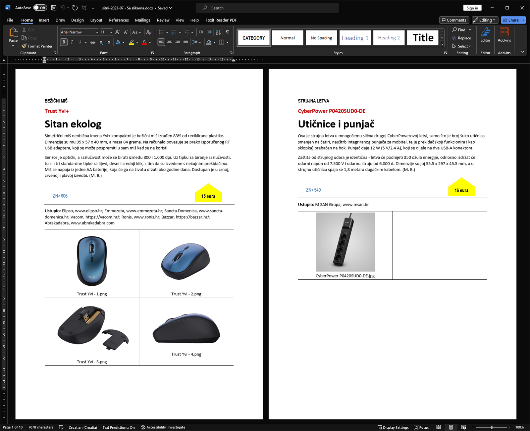Viewport: 530px width, 431px height.
Task: Switch to Read Mode view icon
Action: (439, 427)
